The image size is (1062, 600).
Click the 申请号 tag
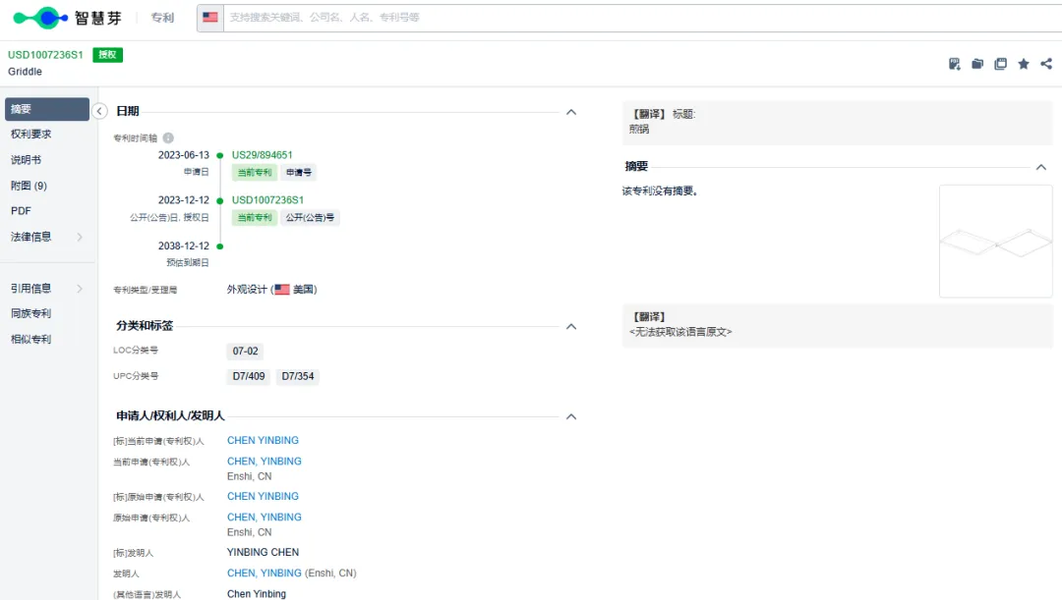click(299, 173)
